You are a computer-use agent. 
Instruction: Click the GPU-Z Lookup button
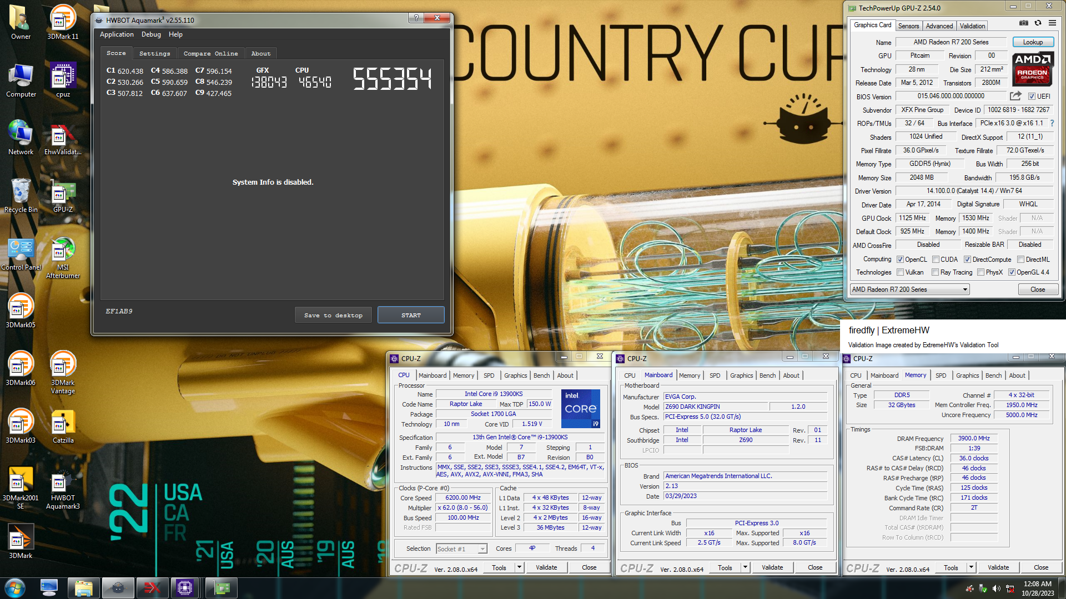coord(1033,42)
